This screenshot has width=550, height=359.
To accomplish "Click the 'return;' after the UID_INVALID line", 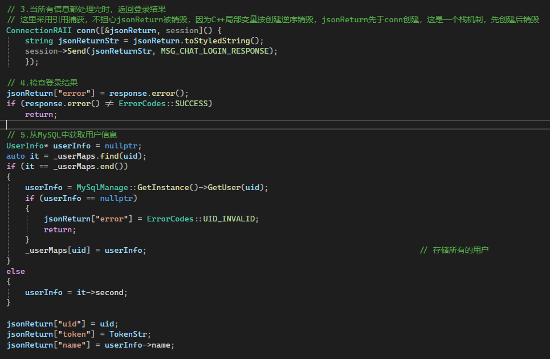I will pyautogui.click(x=60, y=230).
